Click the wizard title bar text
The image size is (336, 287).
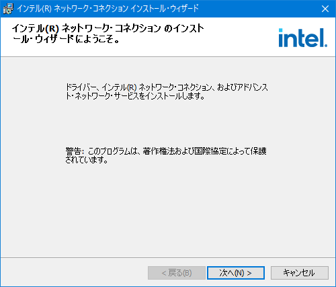[108, 9]
